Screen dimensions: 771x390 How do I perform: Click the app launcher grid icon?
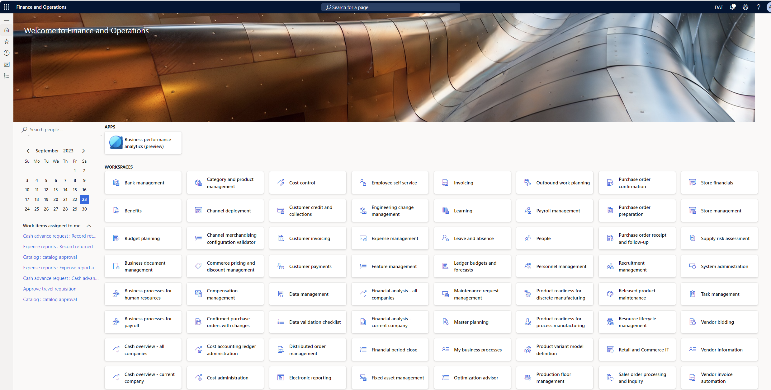click(x=7, y=7)
